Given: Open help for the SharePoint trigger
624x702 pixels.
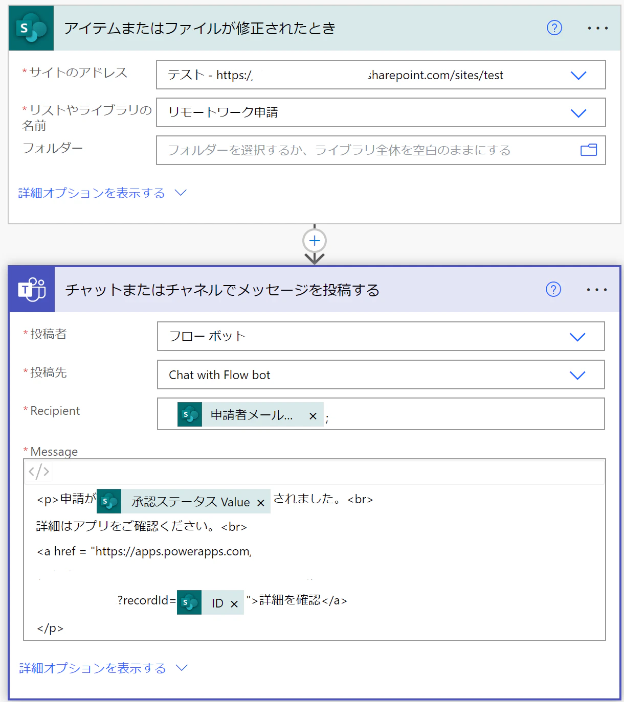Looking at the screenshot, I should (x=554, y=28).
